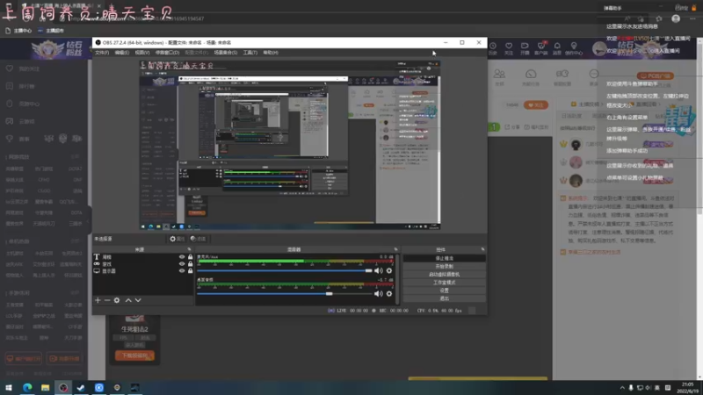Select the display capture source row

pyautogui.click(x=143, y=270)
